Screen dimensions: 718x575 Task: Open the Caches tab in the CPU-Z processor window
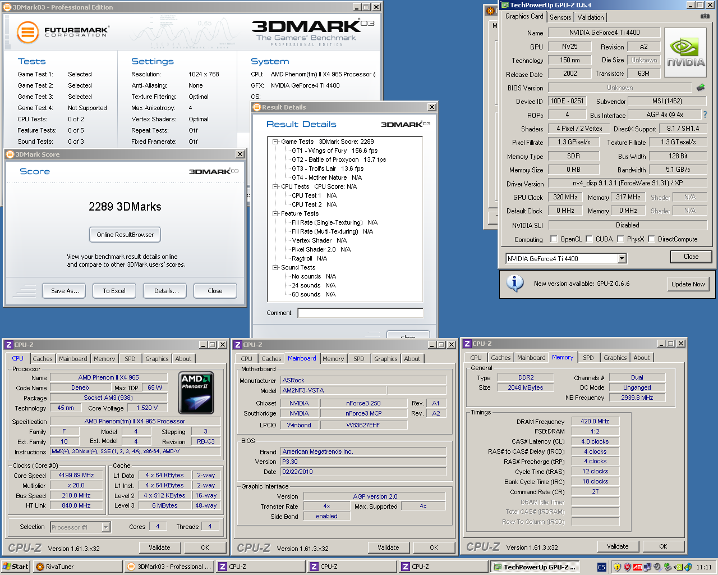point(43,359)
